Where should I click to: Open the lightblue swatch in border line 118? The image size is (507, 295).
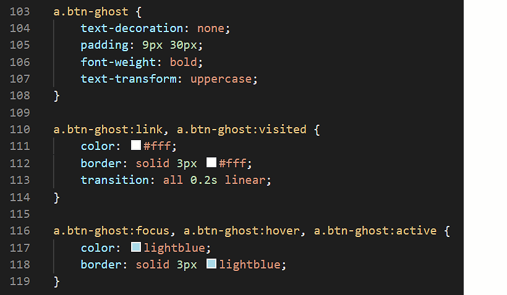(211, 264)
